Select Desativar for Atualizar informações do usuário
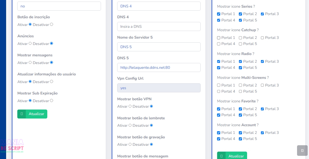The image size is (309, 159). pyautogui.click(x=52, y=81)
